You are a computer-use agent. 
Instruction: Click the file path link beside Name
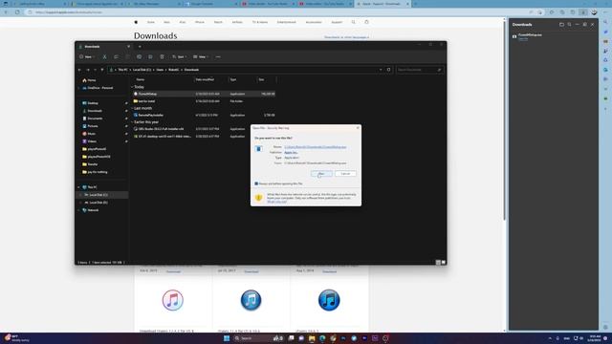point(315,147)
